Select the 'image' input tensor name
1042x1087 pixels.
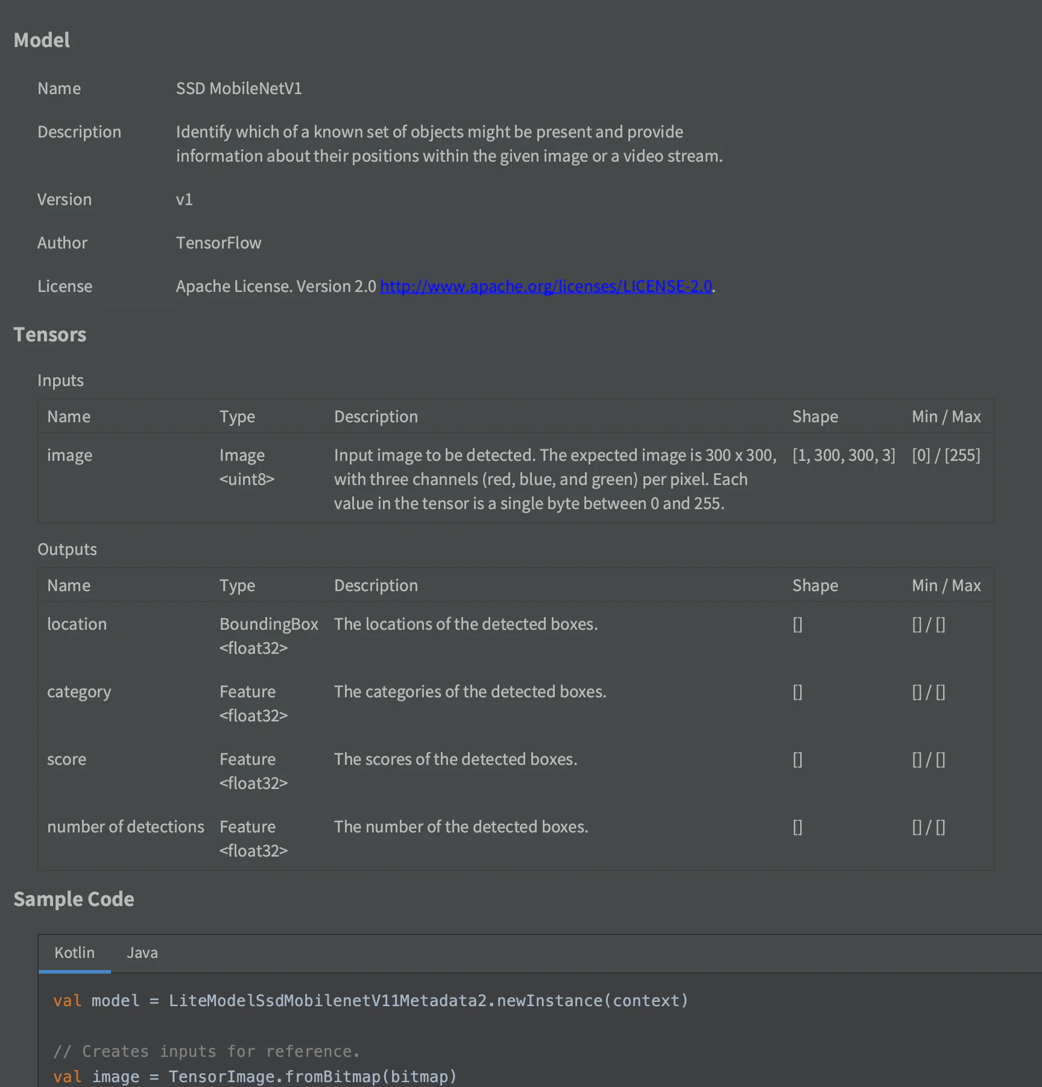69,455
